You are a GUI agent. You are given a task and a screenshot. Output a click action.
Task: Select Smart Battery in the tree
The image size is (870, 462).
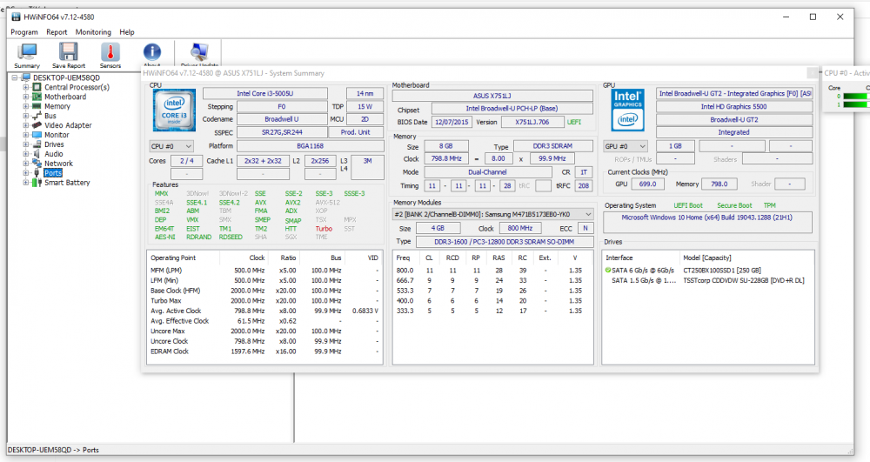pos(67,183)
